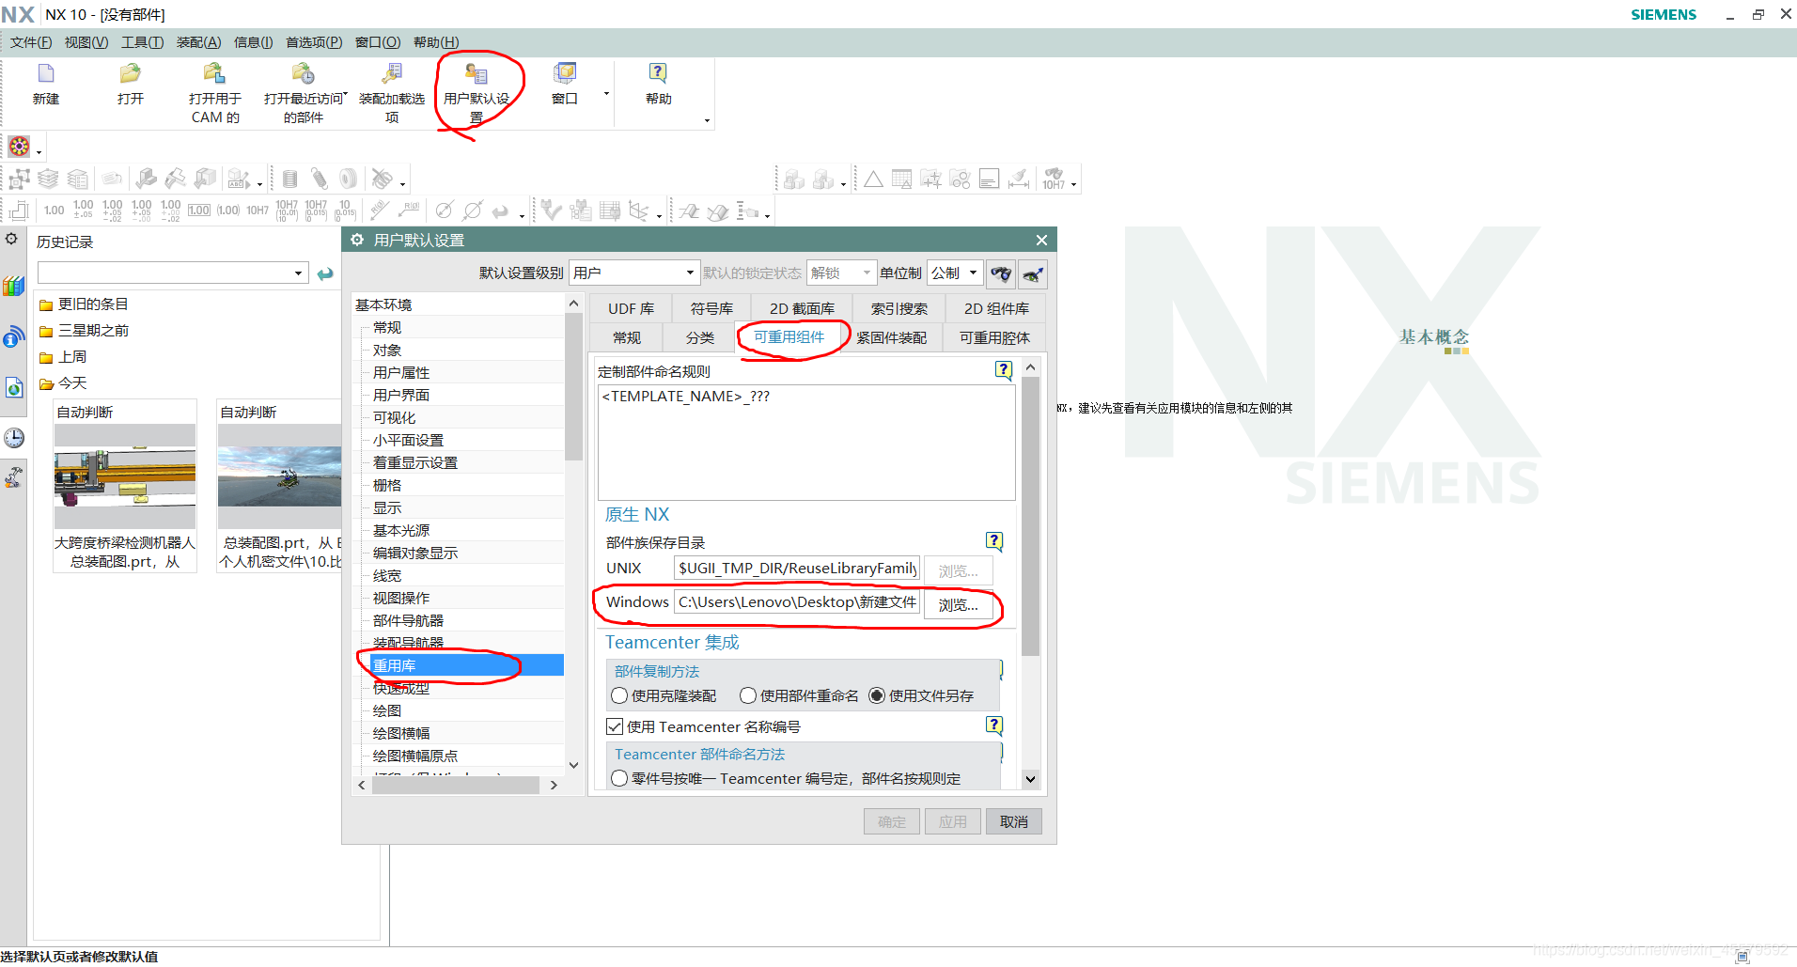Open the reuse library books sidebar icon
The height and width of the screenshot is (967, 1797).
(13, 286)
